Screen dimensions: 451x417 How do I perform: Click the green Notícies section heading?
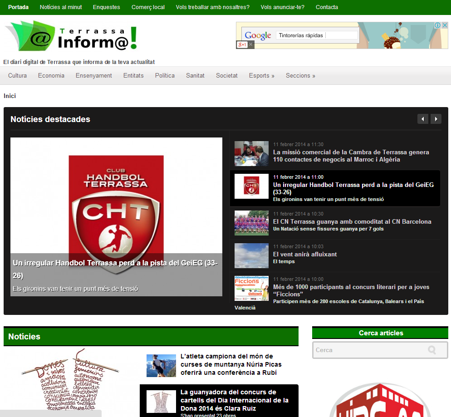coord(24,337)
